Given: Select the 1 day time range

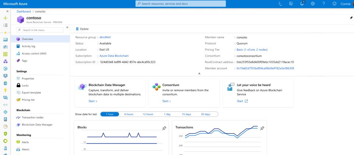Looking at the screenshot, I should point(167,114).
